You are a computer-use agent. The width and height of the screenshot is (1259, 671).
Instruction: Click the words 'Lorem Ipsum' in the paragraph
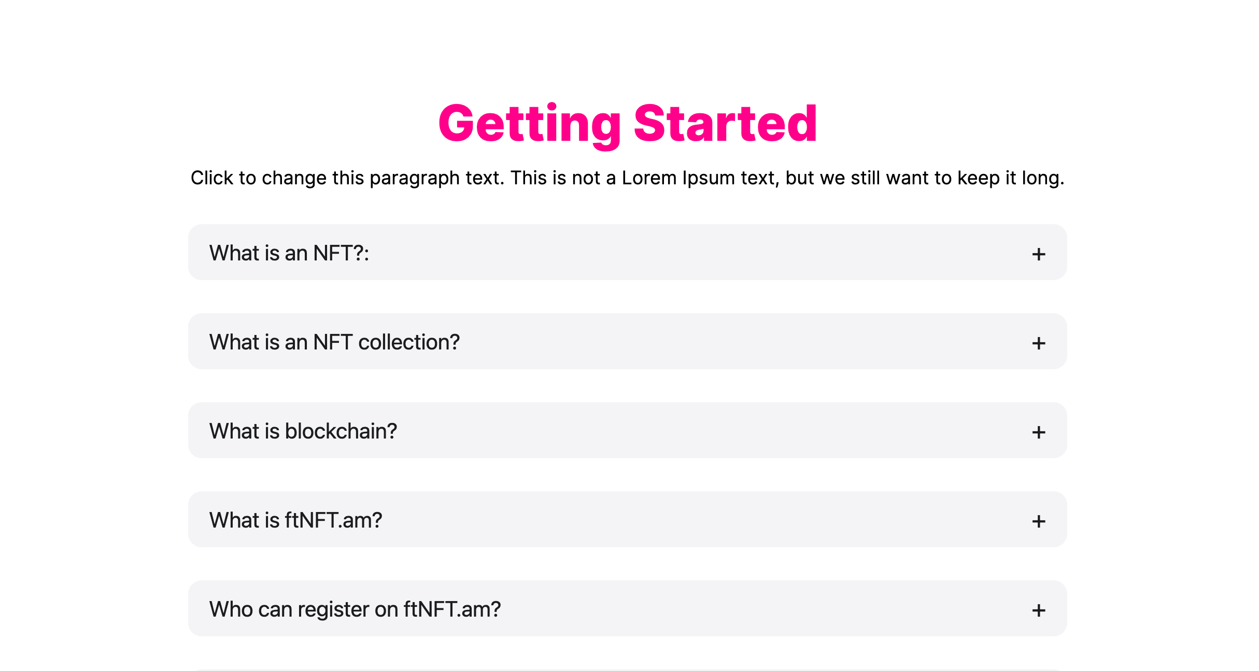click(678, 178)
